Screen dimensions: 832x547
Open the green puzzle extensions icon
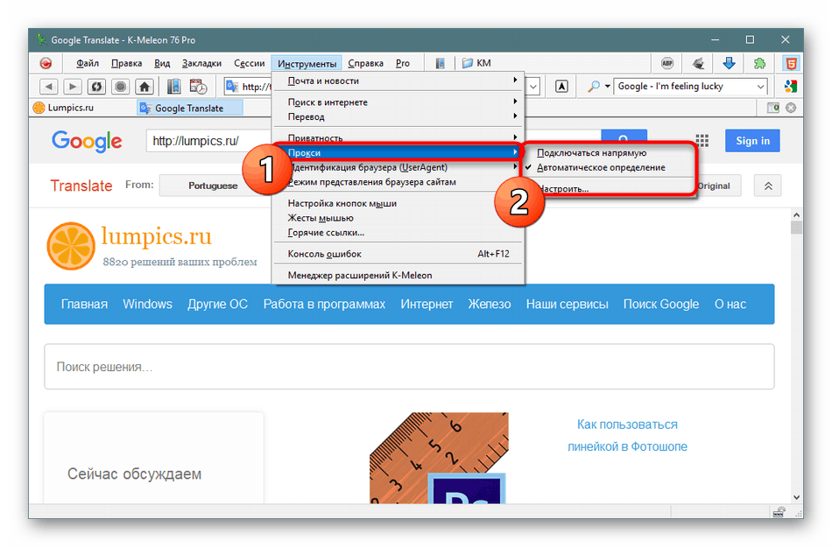(759, 63)
